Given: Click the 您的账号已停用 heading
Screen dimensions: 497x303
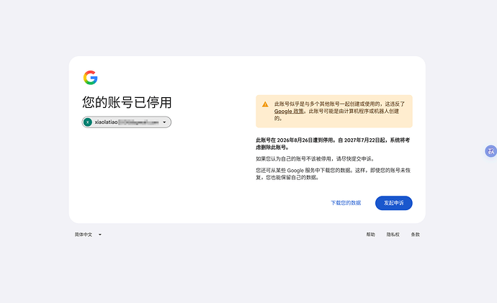Looking at the screenshot, I should pos(127,102).
